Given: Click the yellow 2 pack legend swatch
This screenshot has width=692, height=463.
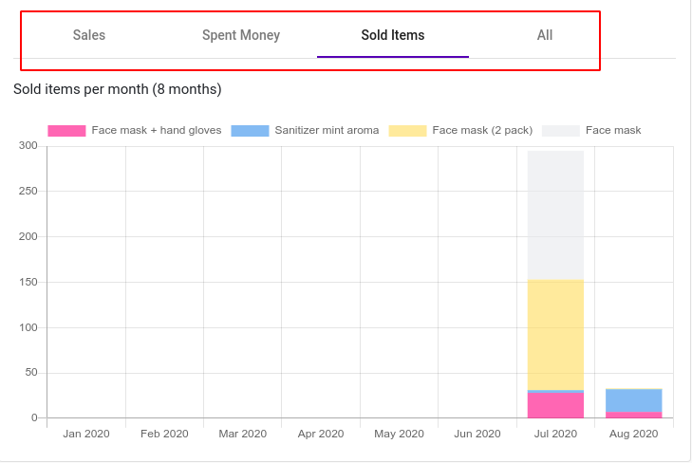Looking at the screenshot, I should [407, 131].
